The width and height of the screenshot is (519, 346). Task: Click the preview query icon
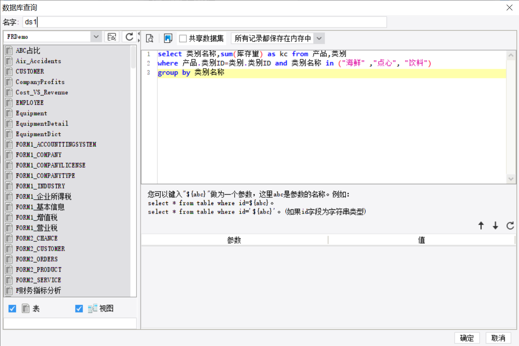tap(150, 38)
